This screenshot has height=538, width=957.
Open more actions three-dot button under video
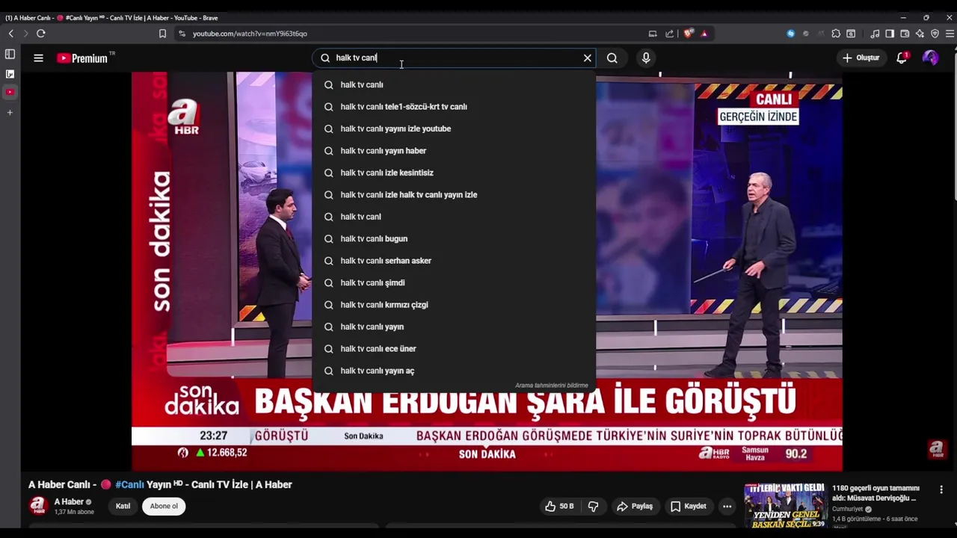click(x=727, y=506)
